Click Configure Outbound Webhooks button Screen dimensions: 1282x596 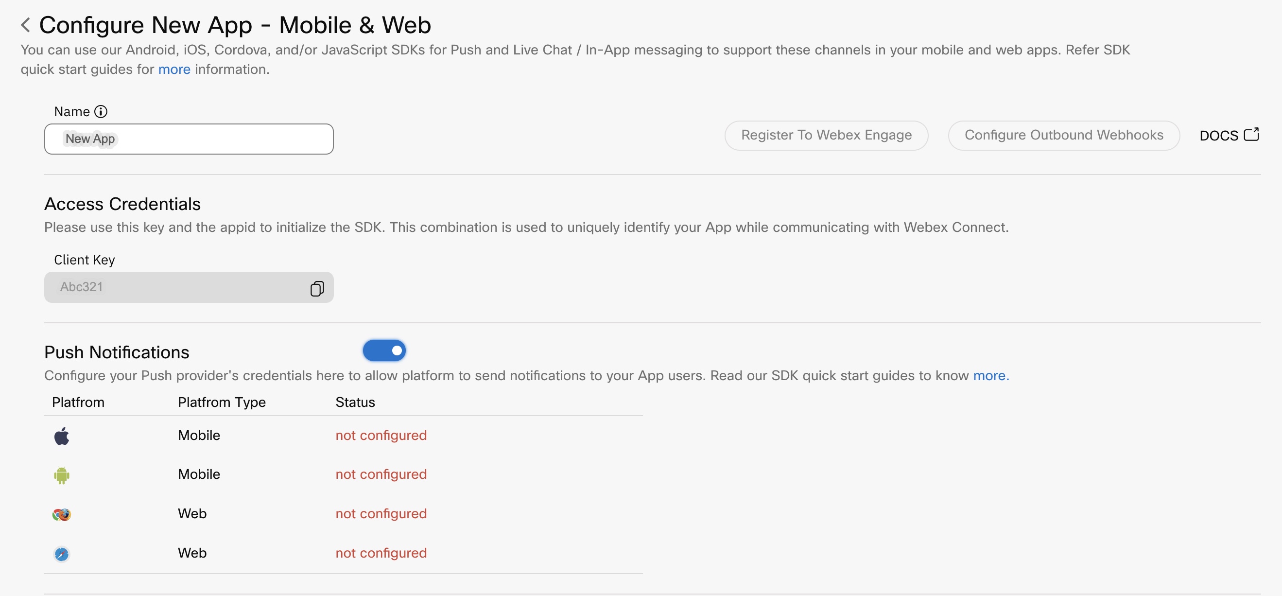(x=1063, y=135)
